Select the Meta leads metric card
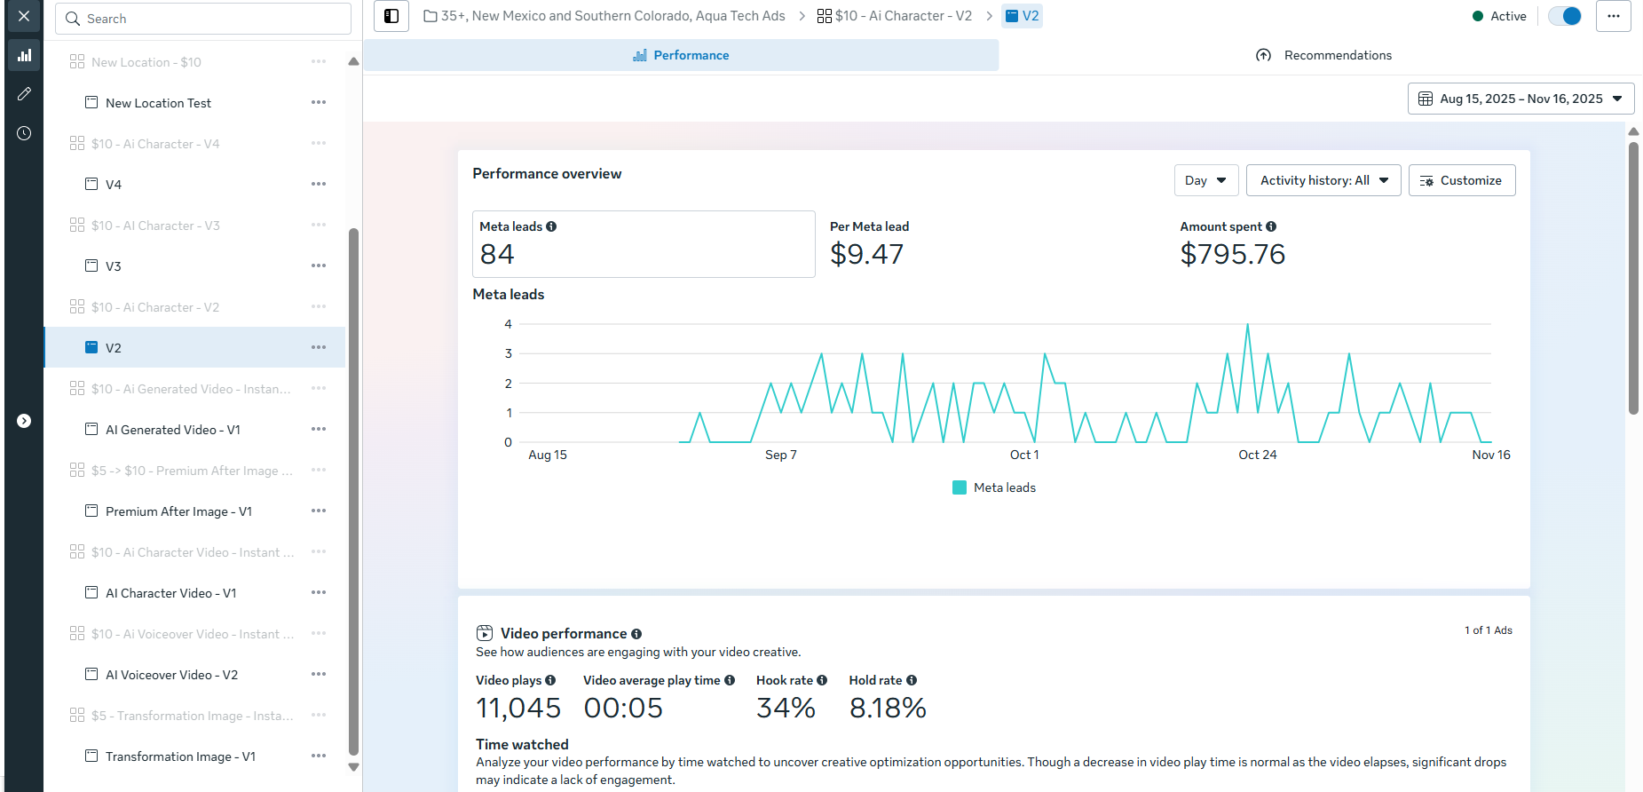The height and width of the screenshot is (792, 1643). [643, 244]
